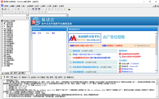This screenshot has width=159, height=99.
Task: Click the news panel scroll down arrow
Action: 156,70
